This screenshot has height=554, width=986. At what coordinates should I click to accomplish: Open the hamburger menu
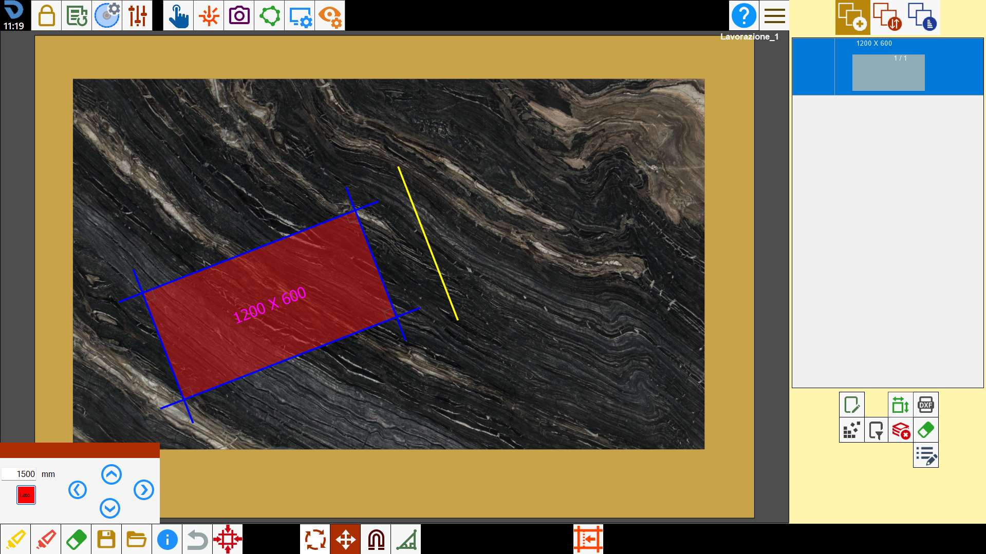tap(774, 16)
